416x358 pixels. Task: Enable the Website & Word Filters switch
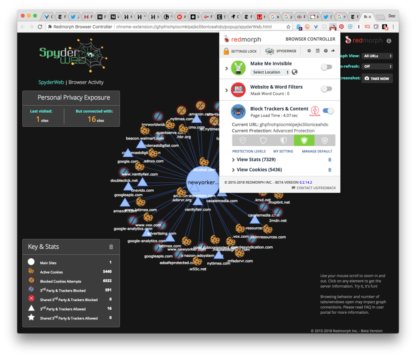pos(326,89)
